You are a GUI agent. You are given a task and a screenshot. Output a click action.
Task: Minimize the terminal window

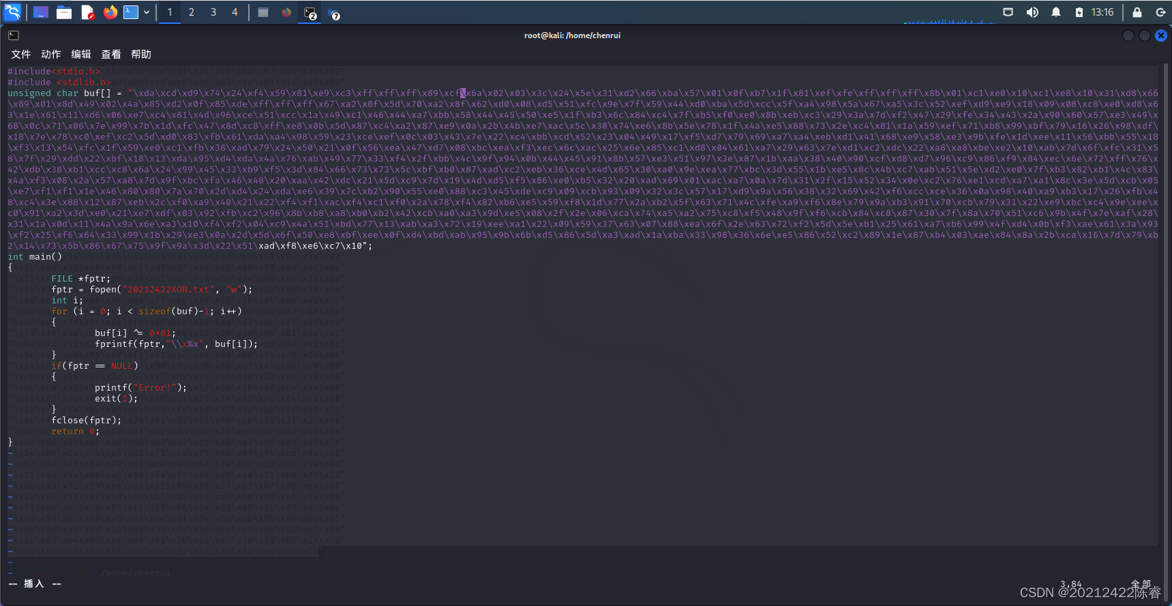(1128, 35)
